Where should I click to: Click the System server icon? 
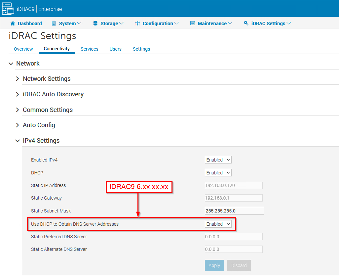tap(53, 23)
